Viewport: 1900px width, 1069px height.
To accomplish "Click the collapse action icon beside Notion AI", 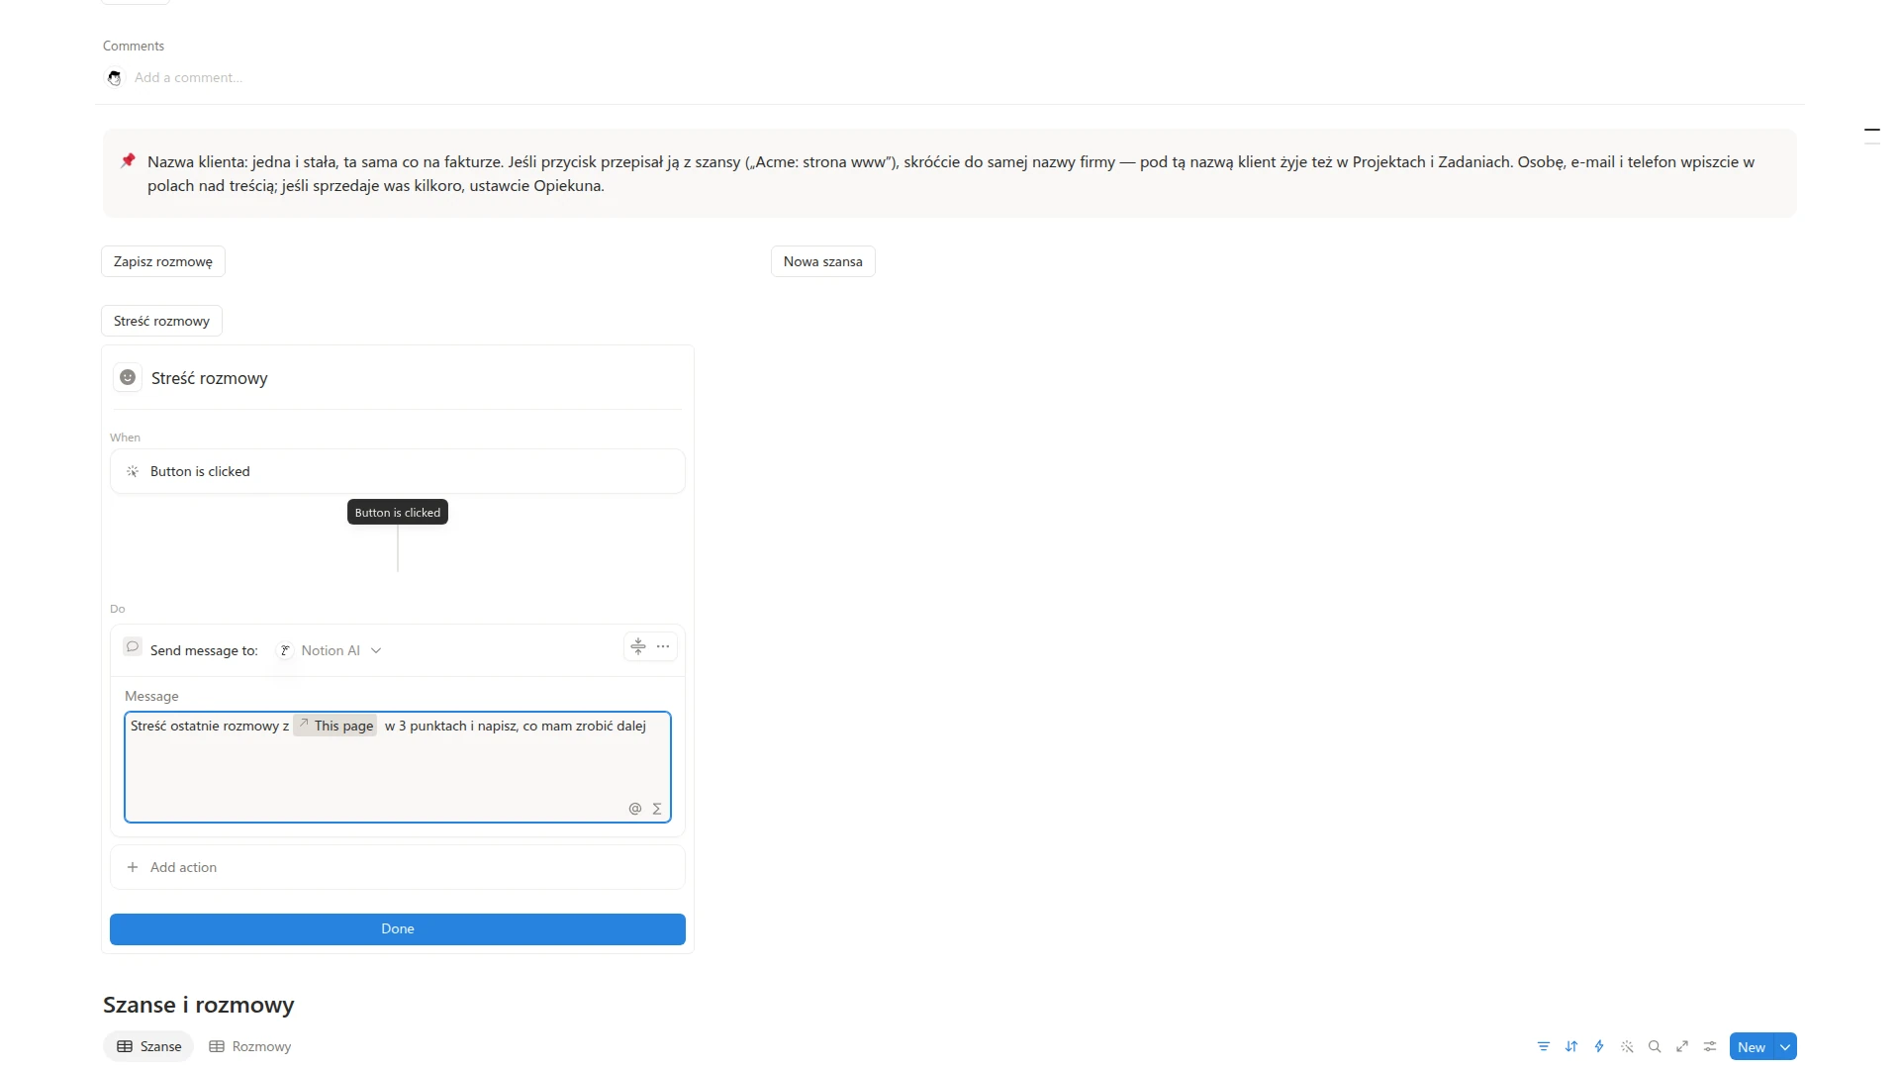I will [638, 646].
